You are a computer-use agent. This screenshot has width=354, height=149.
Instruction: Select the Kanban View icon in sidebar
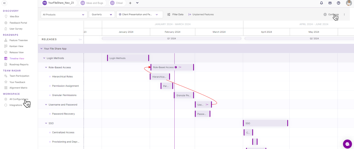[6, 46]
